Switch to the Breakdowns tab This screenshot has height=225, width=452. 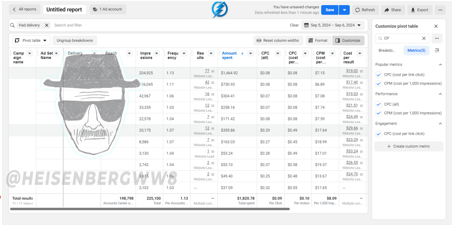[387, 50]
